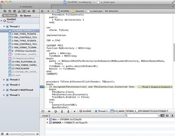Click the step out debug icon
The height and width of the screenshot is (136, 175).
[x=68, y=111]
